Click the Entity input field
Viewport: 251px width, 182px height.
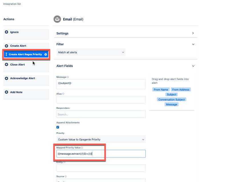click(x=101, y=168)
